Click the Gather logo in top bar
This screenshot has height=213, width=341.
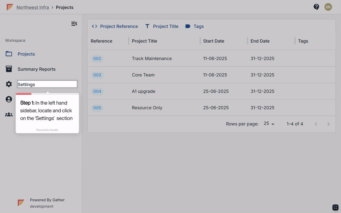coord(10,7)
